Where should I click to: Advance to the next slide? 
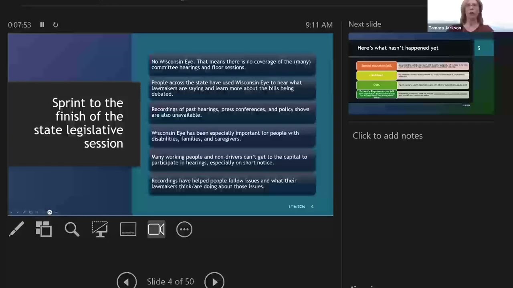coord(214,282)
